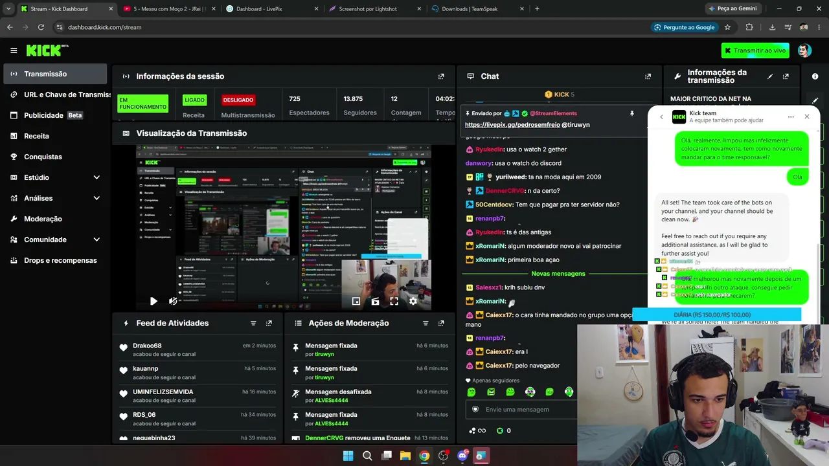829x466 pixels.
Task: Open the livepix.gg/pedrosemfreio link
Action: 512,124
